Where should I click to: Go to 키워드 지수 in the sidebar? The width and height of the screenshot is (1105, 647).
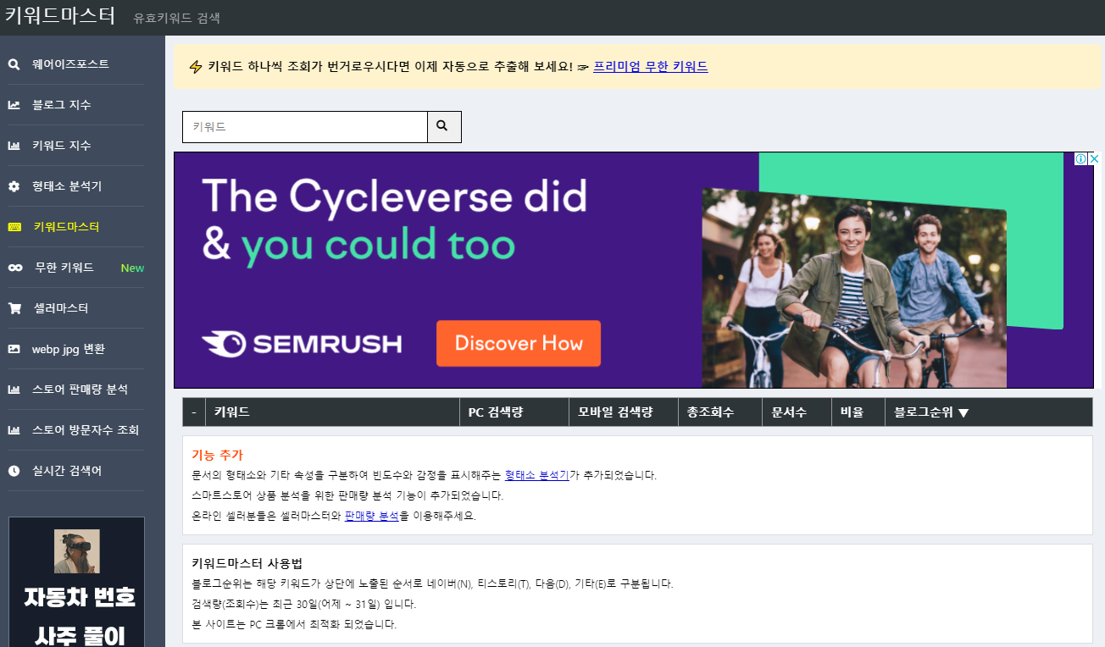click(61, 146)
